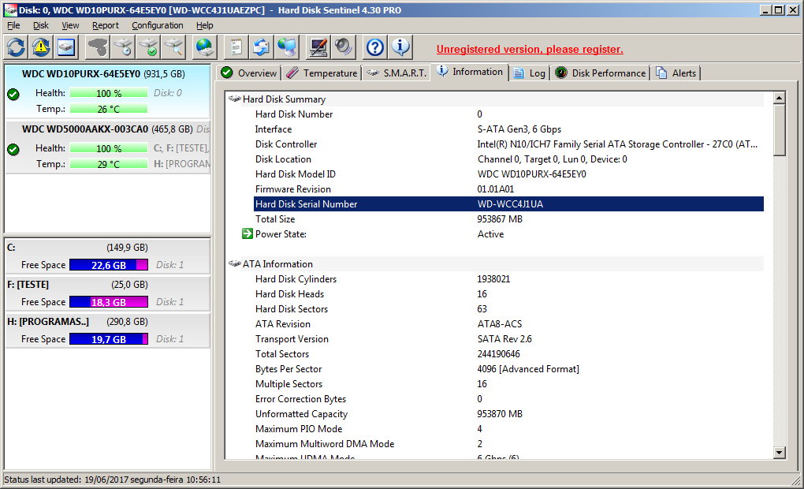This screenshot has height=489, width=804.
Task: Open the Alerts tab
Action: click(x=677, y=73)
